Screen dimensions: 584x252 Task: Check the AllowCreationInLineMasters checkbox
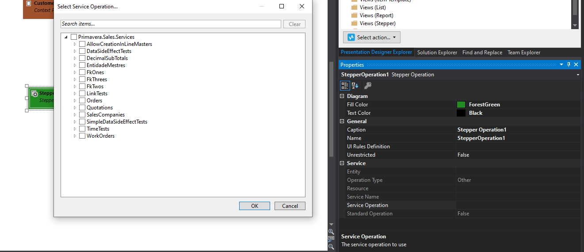click(82, 44)
